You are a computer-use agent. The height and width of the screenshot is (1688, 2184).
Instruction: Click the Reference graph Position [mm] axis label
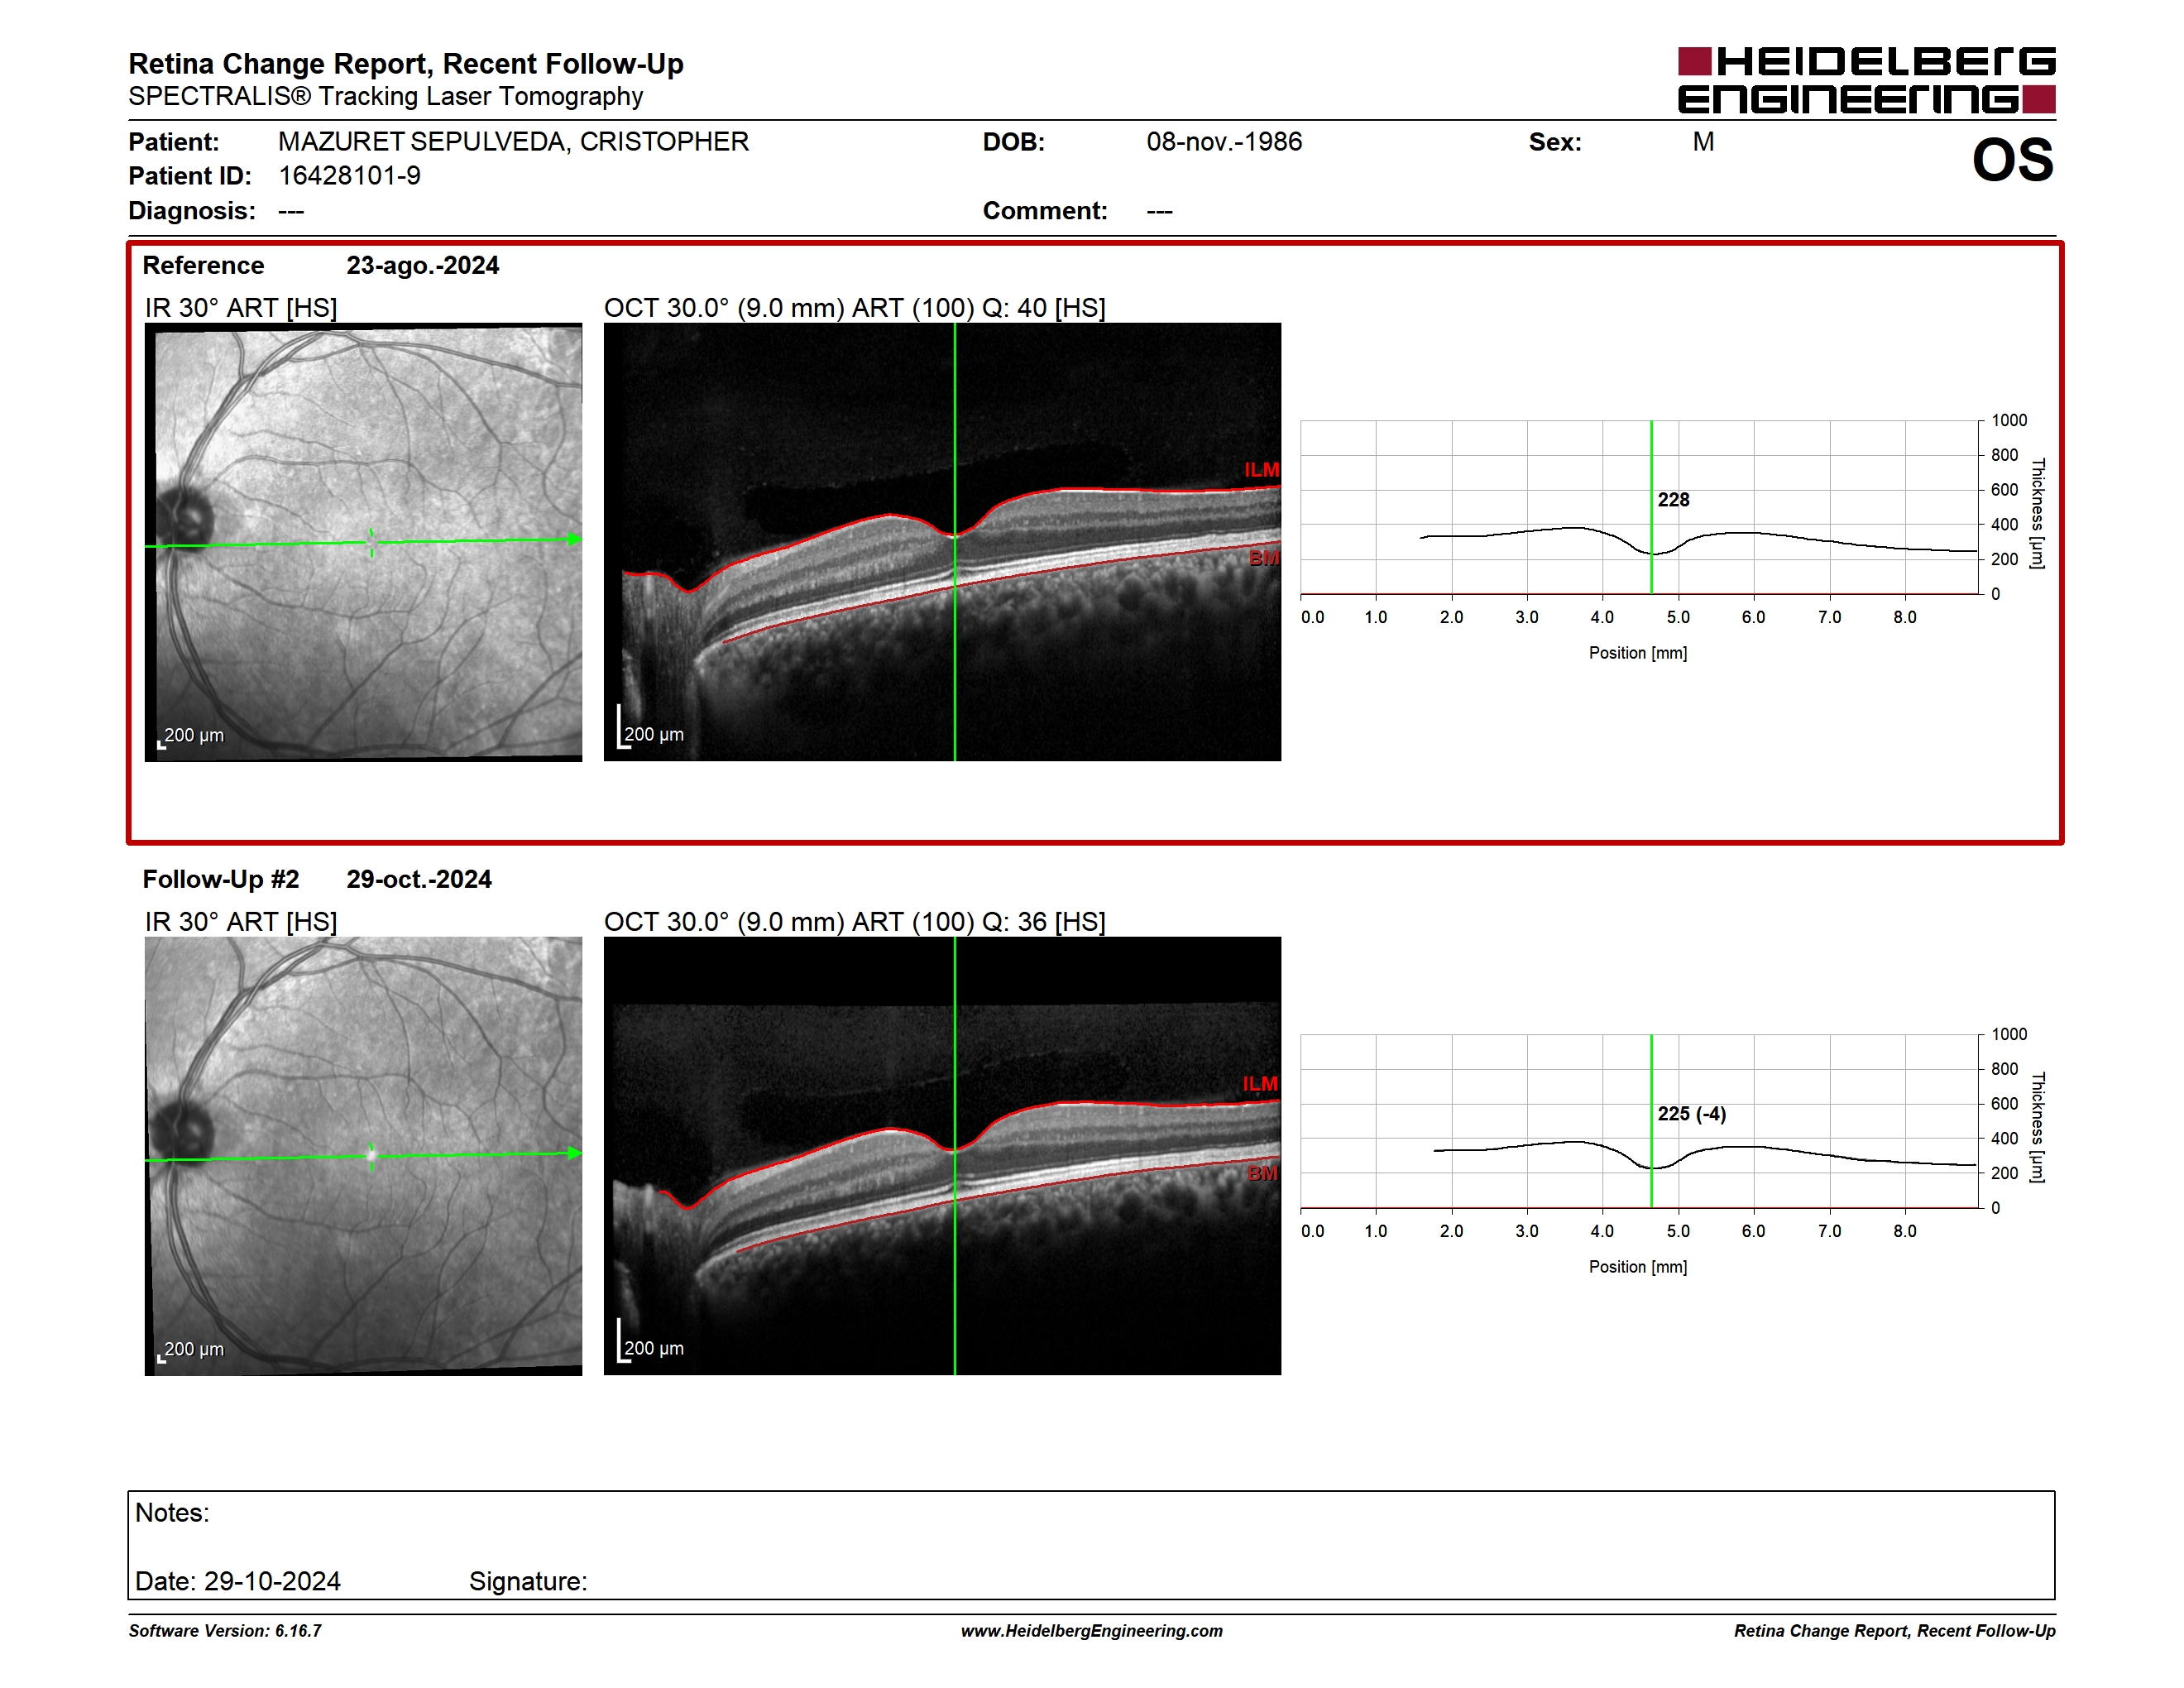pos(1638,653)
